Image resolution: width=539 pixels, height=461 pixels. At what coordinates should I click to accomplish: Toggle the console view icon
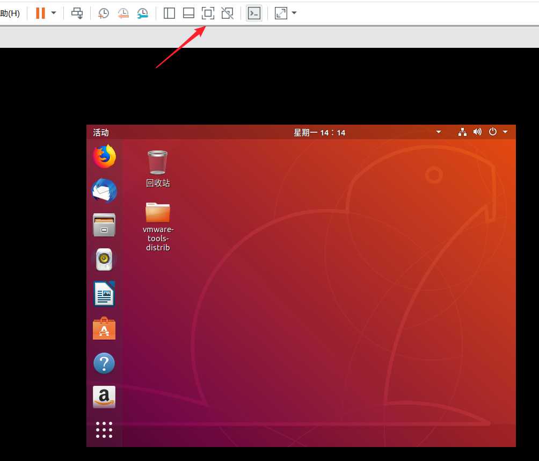click(x=254, y=13)
